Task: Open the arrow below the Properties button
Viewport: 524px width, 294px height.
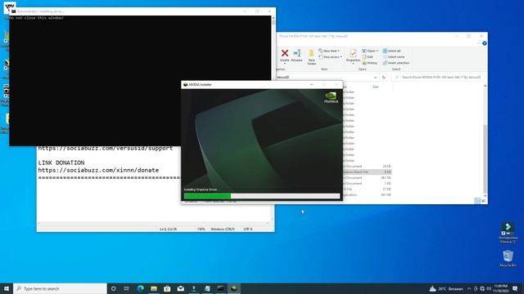Action: coord(353,64)
